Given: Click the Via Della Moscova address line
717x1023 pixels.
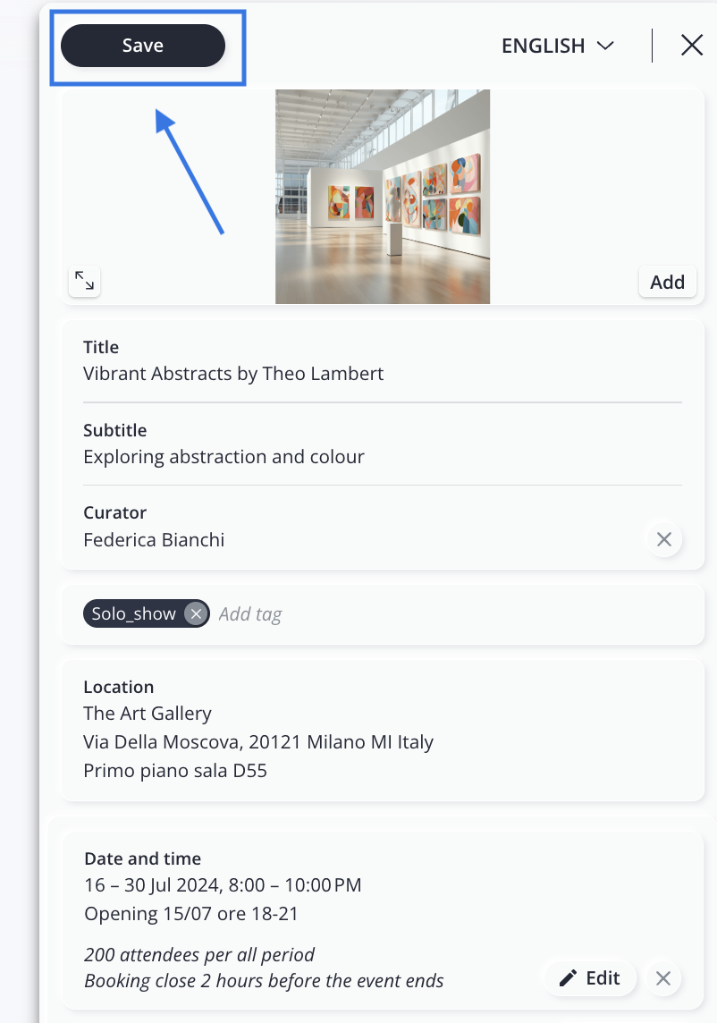Looking at the screenshot, I should point(258,742).
